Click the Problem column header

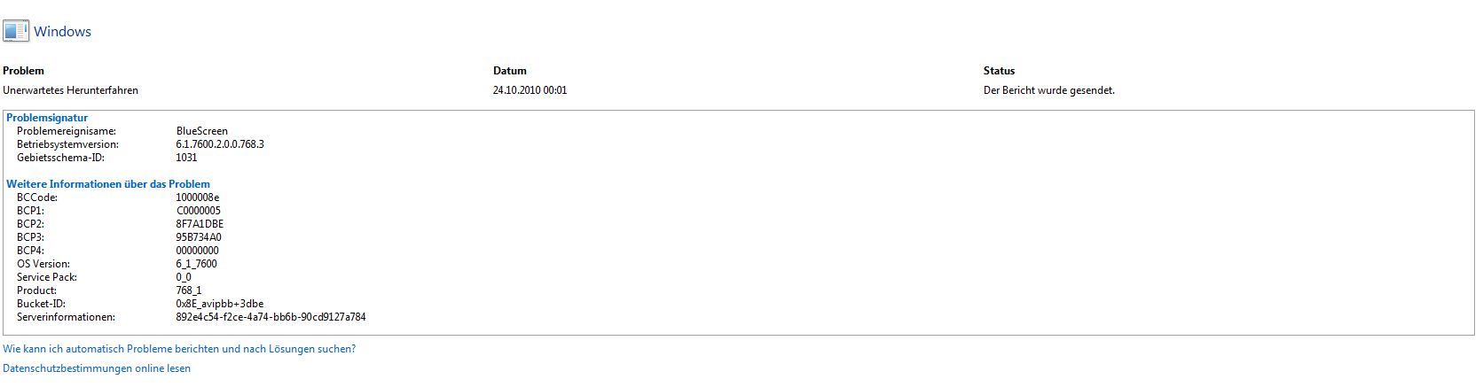pos(23,71)
